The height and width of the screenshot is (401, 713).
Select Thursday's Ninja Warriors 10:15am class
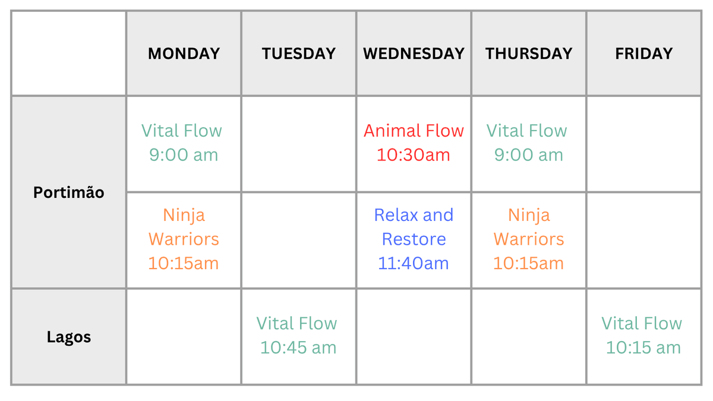coord(528,239)
